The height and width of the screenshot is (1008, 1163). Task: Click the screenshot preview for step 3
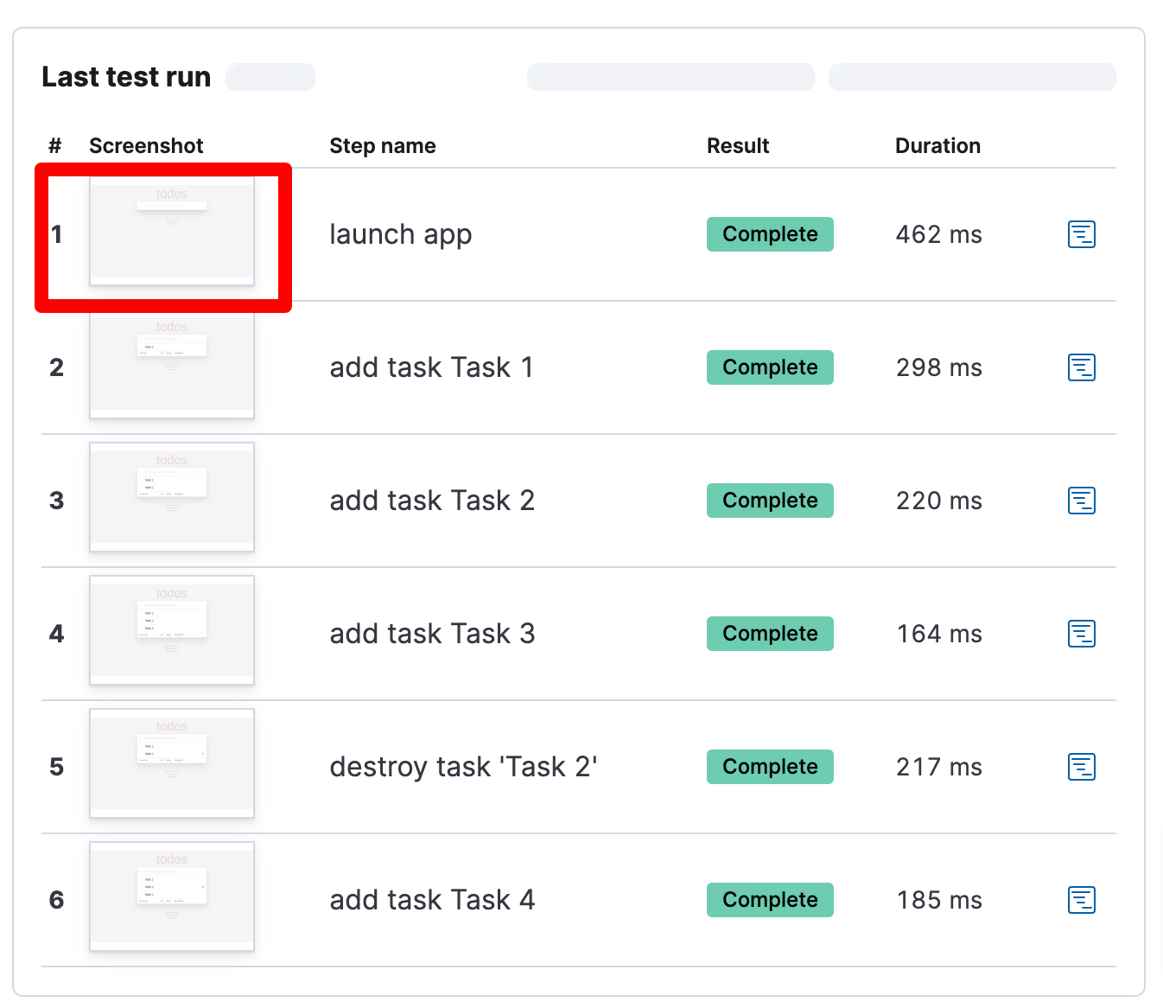(x=171, y=498)
